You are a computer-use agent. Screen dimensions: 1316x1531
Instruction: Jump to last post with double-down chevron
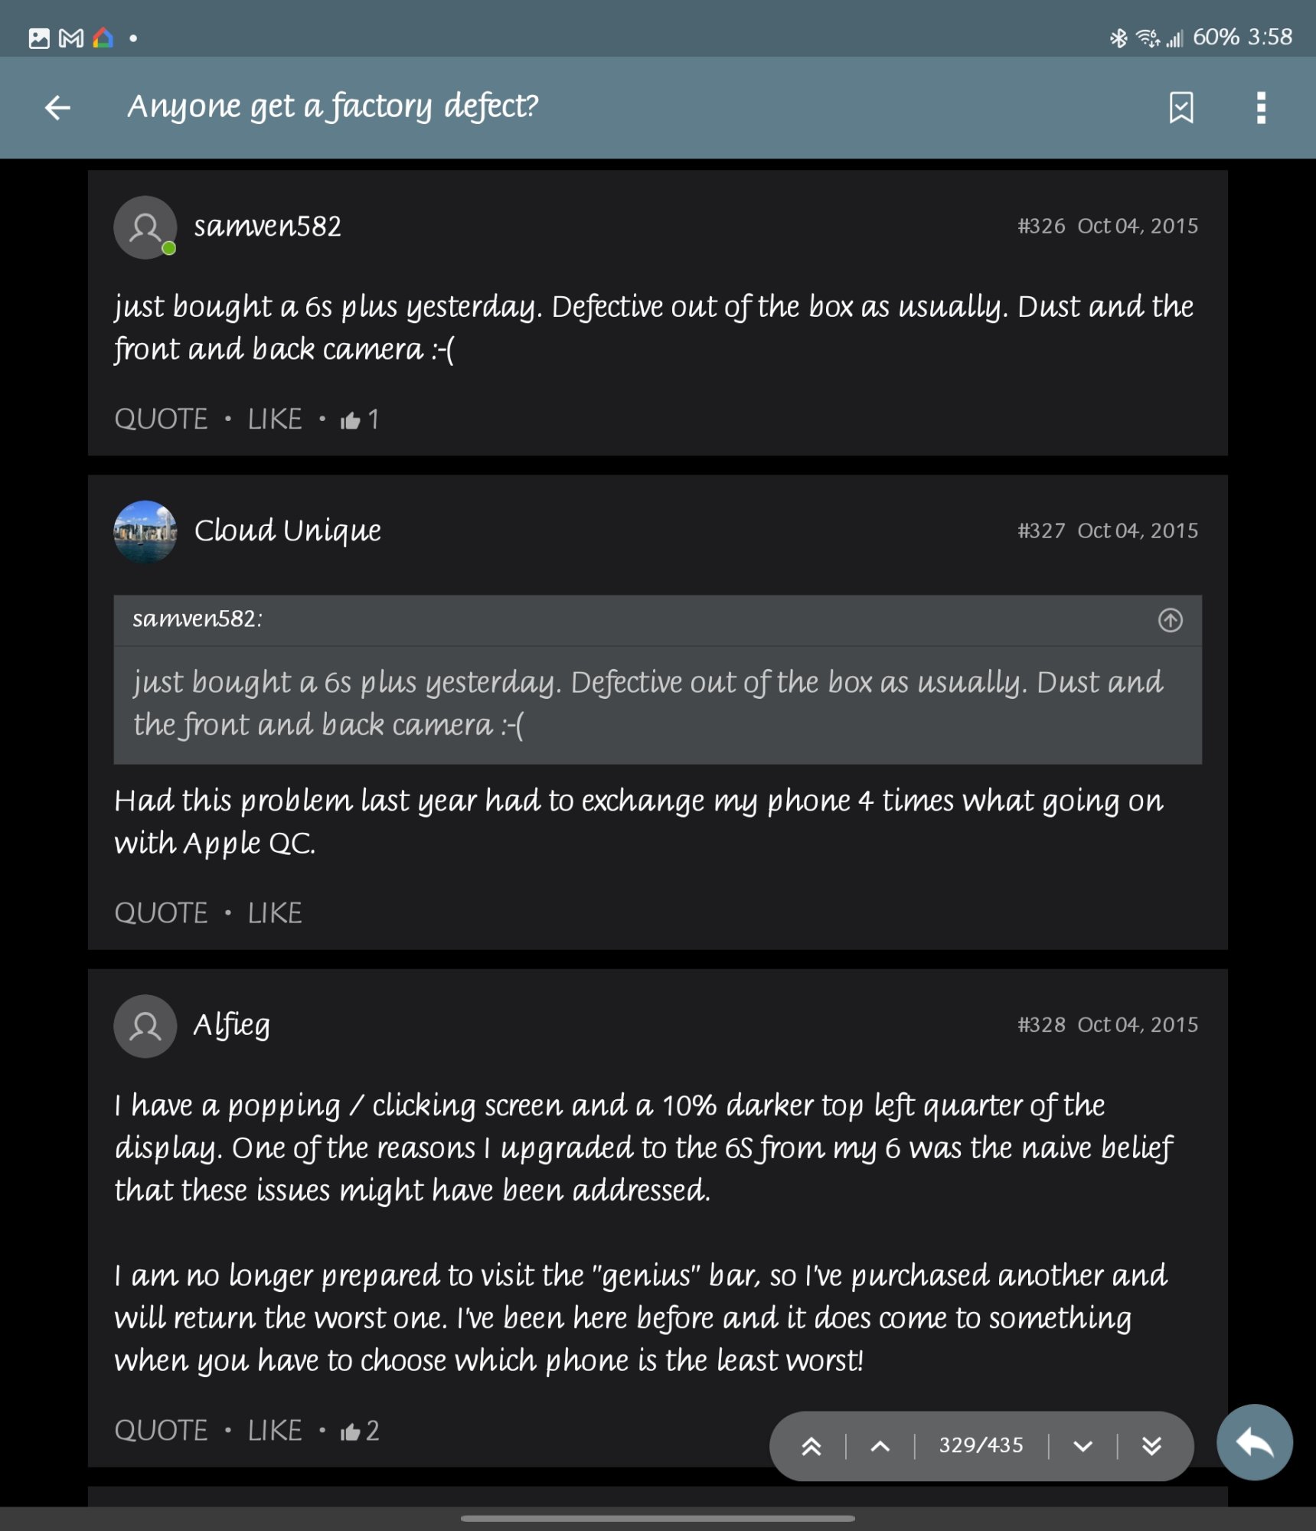click(x=1151, y=1446)
